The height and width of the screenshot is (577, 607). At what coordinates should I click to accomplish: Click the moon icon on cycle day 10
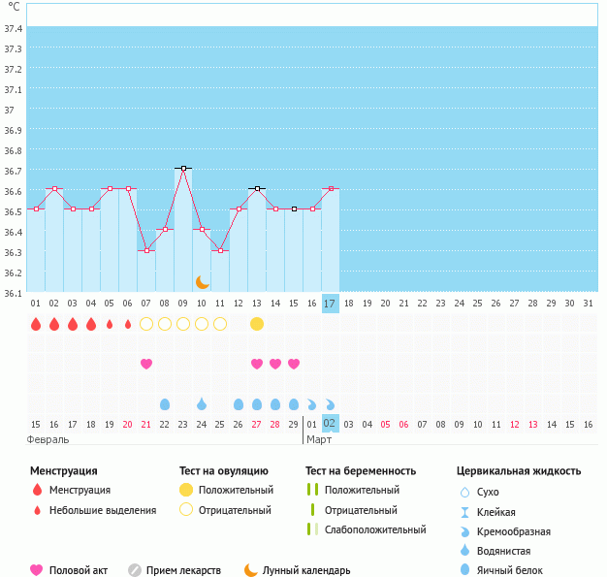(203, 282)
